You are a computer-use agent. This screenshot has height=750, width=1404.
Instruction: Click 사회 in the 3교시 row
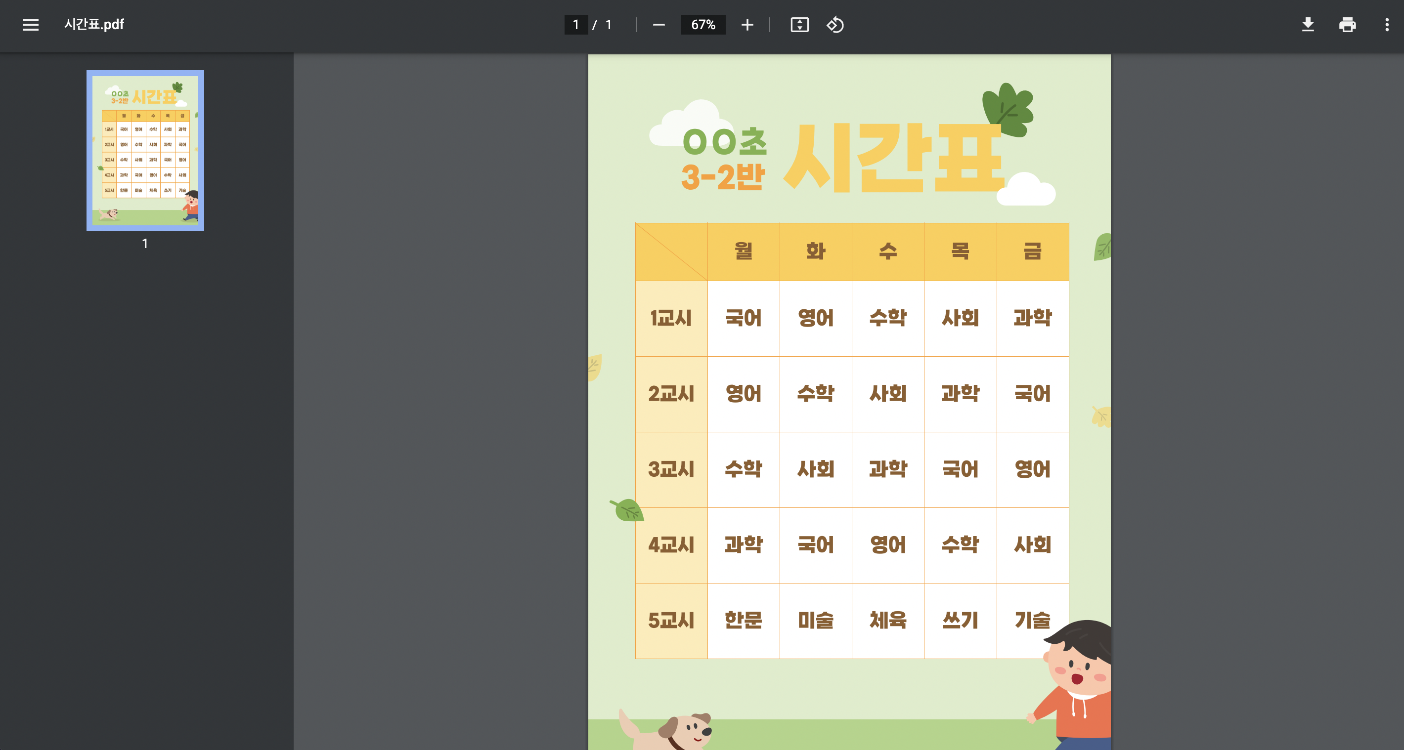(x=816, y=469)
